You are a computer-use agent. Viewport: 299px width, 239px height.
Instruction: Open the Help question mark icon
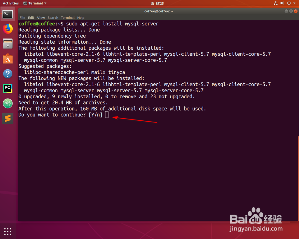[7, 73]
